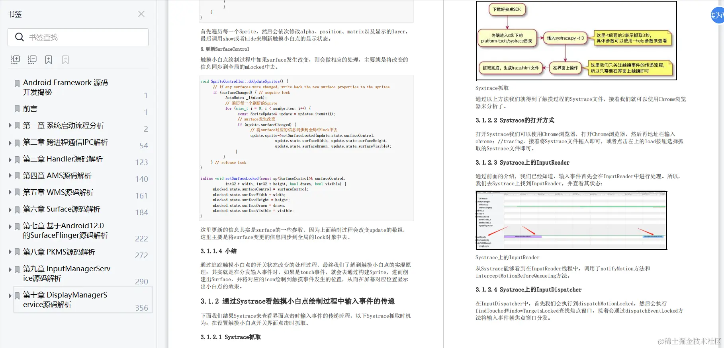The height and width of the screenshot is (348, 724).
Task: Jump to 第八章 PKMS源码解析
Action: (59, 252)
